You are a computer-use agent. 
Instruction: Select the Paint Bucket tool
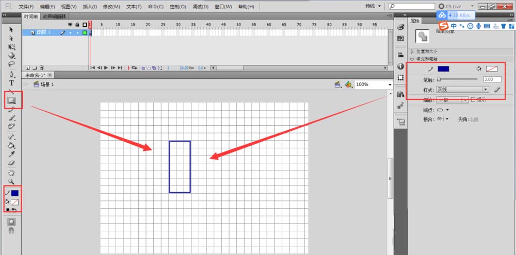[x=11, y=145]
